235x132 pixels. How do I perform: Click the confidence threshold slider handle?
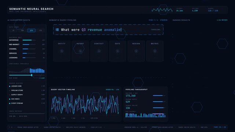tap(32, 75)
